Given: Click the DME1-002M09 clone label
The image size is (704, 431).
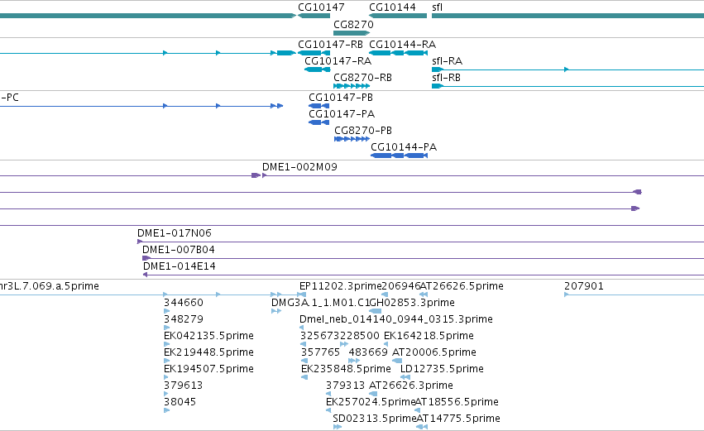Looking at the screenshot, I should (x=299, y=167).
